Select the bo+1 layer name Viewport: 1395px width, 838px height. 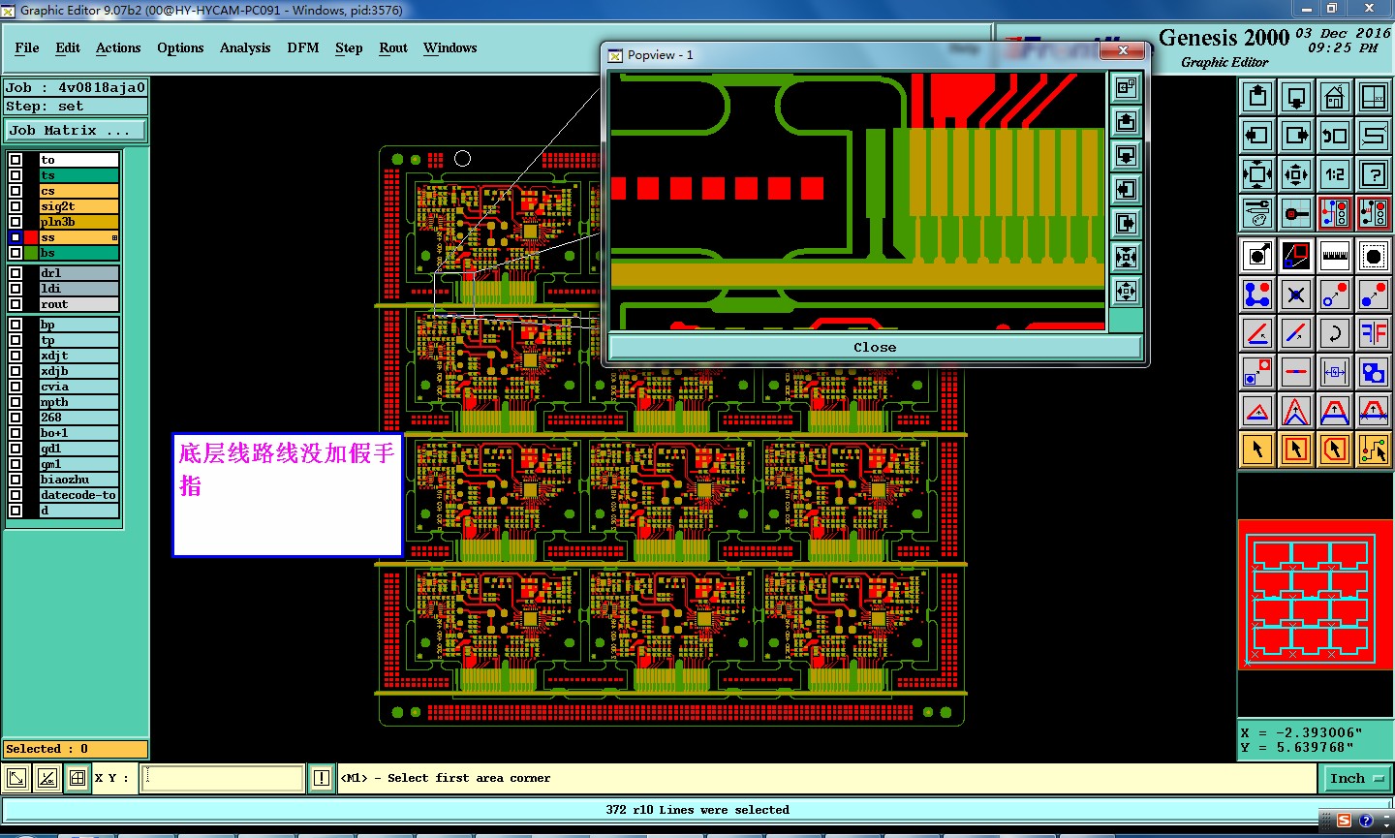[79, 433]
